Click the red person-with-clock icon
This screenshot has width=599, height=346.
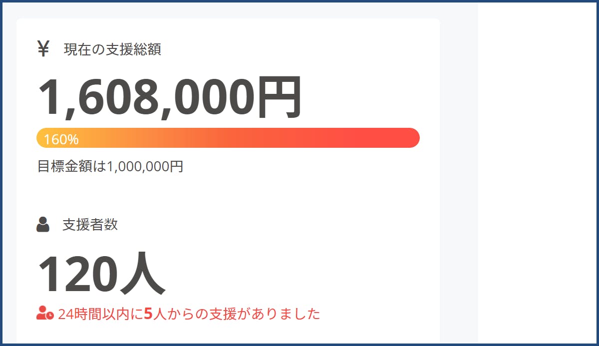45,313
